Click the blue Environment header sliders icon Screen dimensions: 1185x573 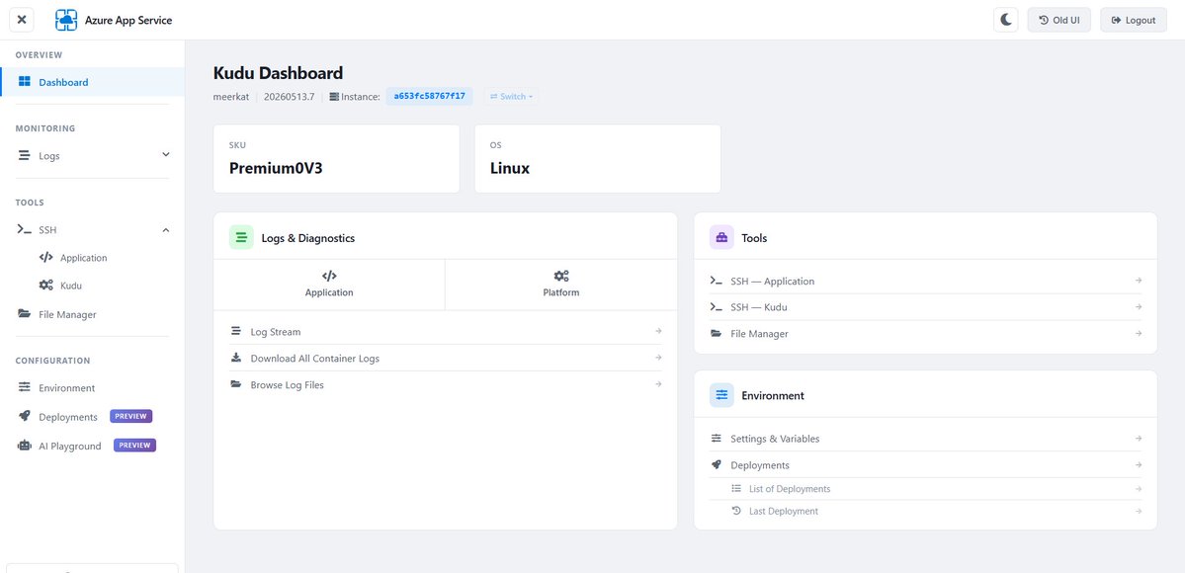721,394
